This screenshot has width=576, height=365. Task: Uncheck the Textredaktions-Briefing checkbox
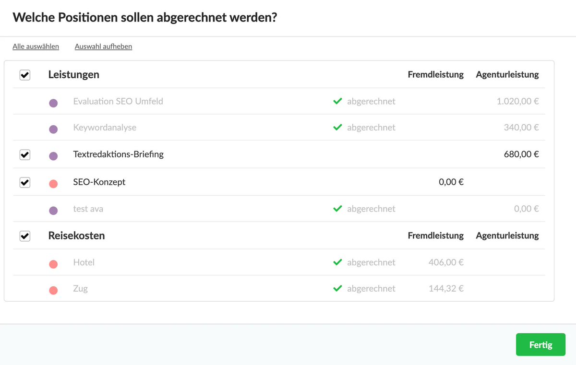(x=25, y=154)
